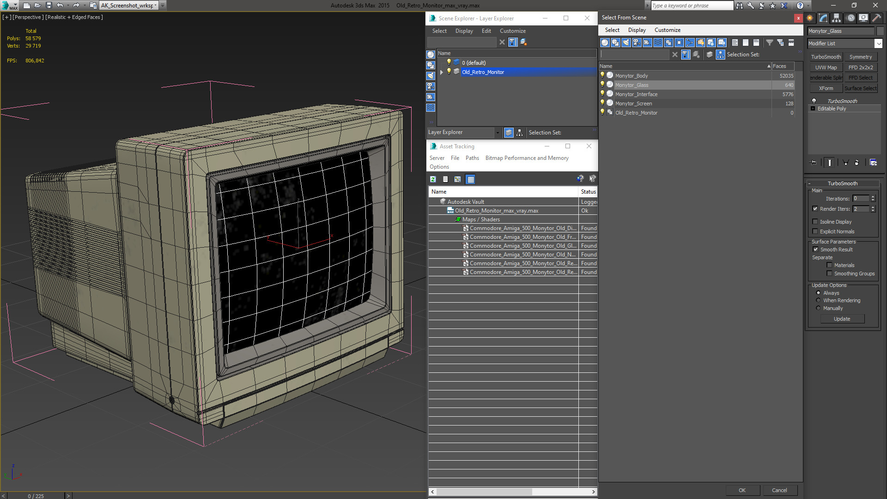Toggle Smooth Result checkbox
This screenshot has width=887, height=499.
(815, 249)
